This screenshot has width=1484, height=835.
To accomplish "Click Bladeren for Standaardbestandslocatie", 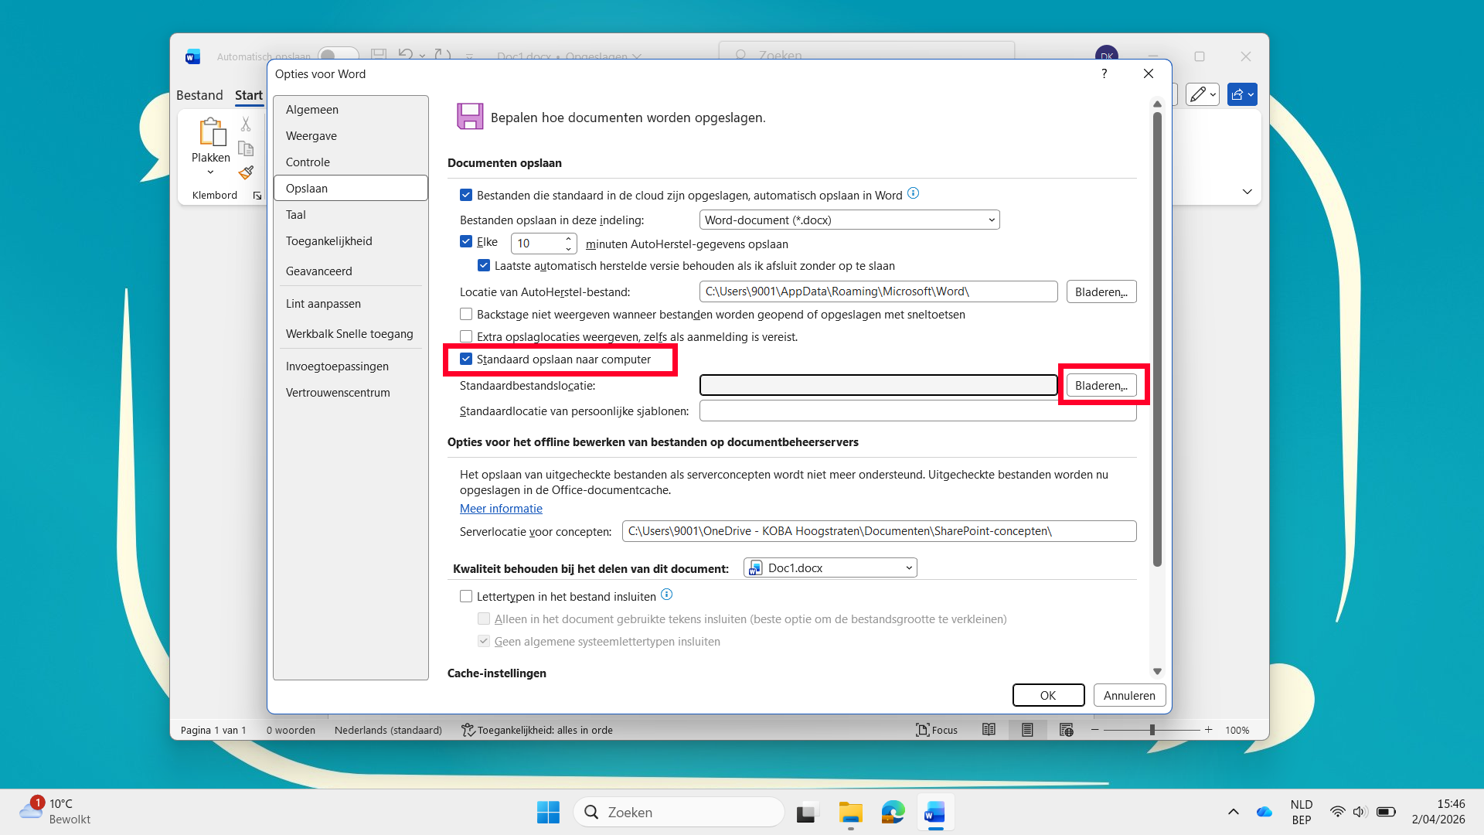I will pos(1101,385).
